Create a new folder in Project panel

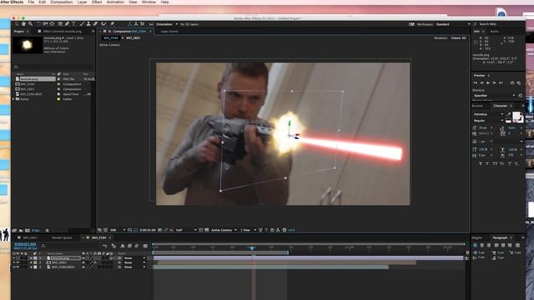pyautogui.click(x=21, y=230)
